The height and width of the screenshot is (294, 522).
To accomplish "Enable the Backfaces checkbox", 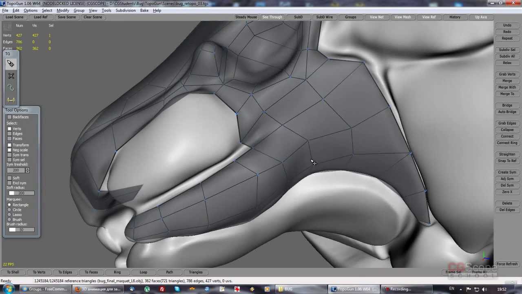I will (x=10, y=117).
